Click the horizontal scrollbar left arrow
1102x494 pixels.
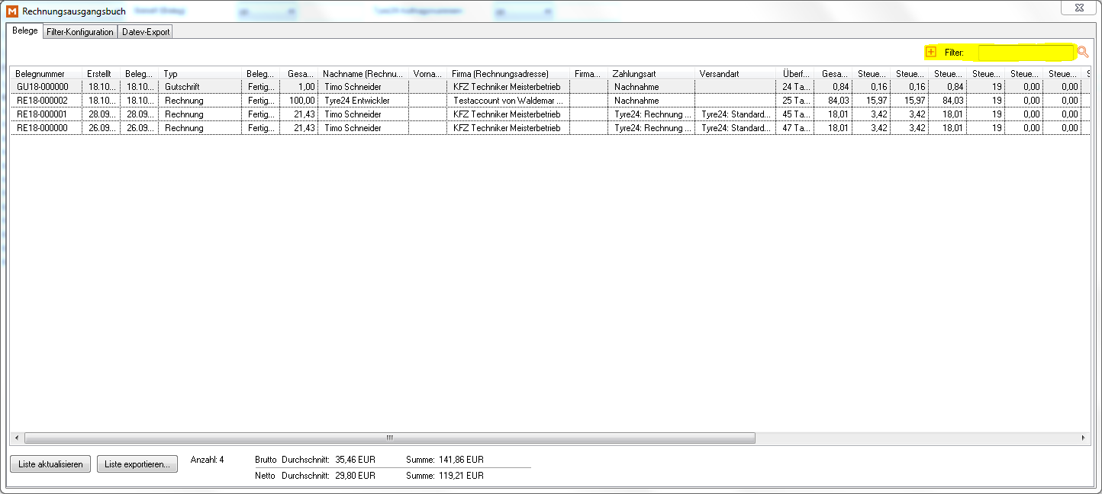17,438
